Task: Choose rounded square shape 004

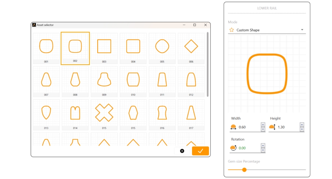Action: pos(133,48)
